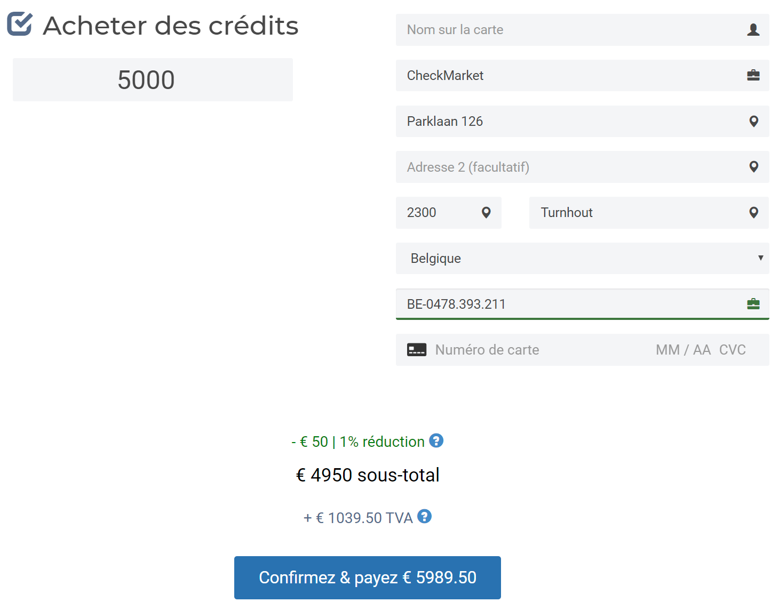
Task: Click the green briefcase icon in VAT field
Action: (753, 304)
